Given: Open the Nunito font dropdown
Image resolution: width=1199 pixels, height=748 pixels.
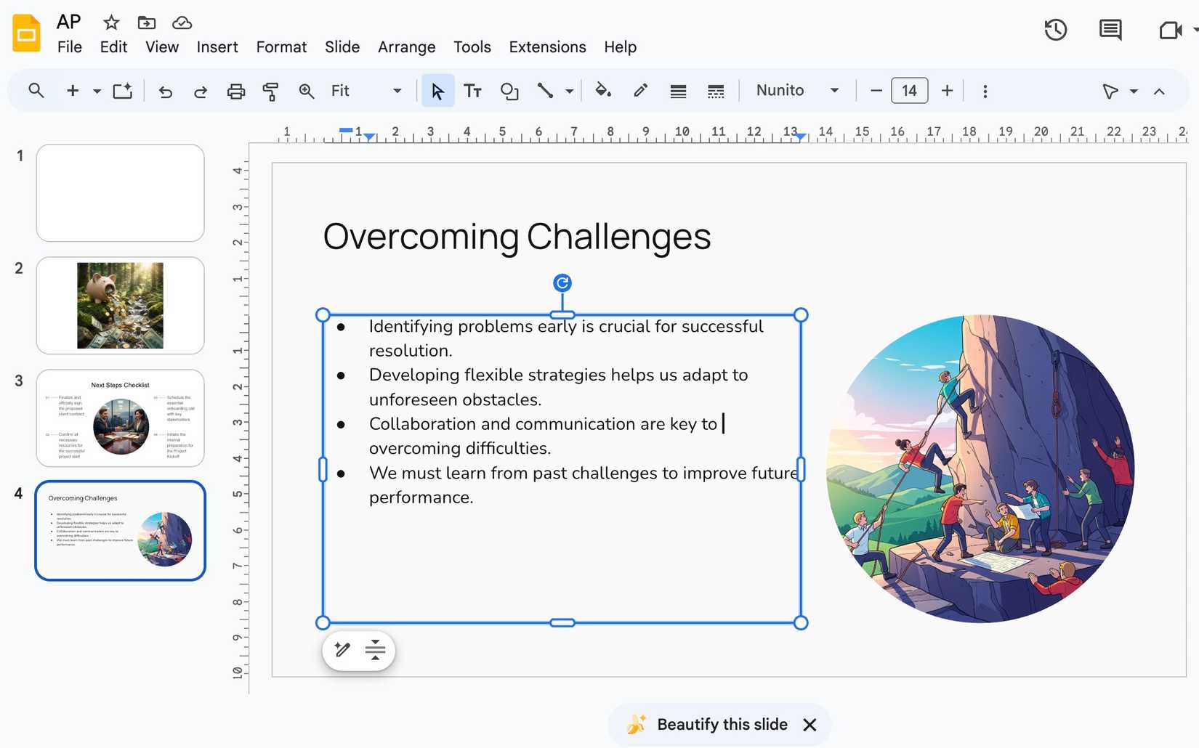Looking at the screenshot, I should (834, 91).
